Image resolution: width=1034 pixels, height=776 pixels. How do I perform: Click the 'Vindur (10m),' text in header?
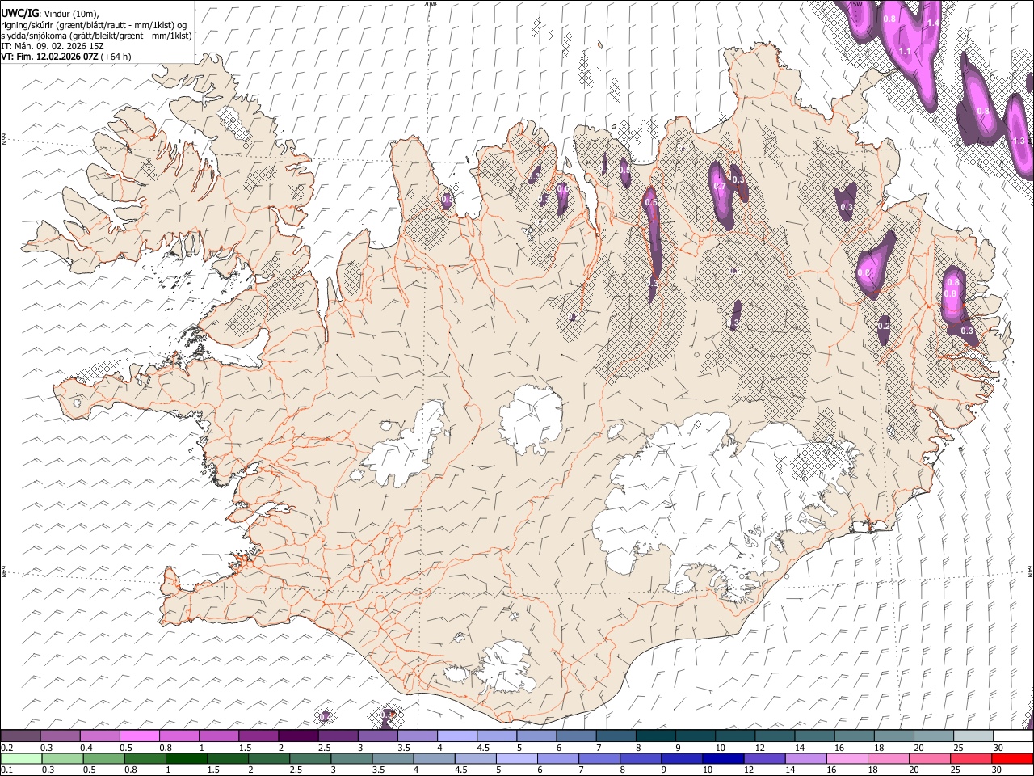71,14
